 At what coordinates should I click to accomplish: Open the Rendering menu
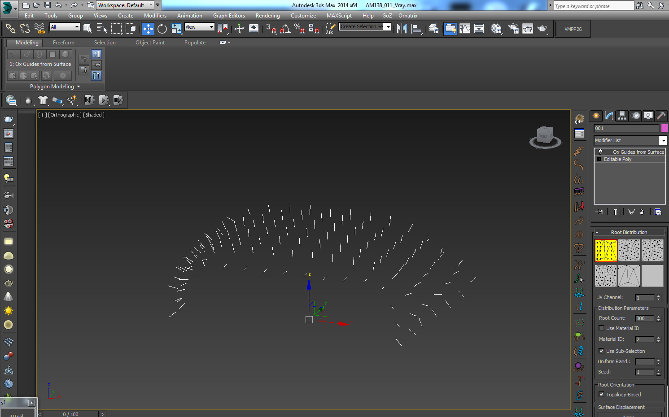point(267,16)
